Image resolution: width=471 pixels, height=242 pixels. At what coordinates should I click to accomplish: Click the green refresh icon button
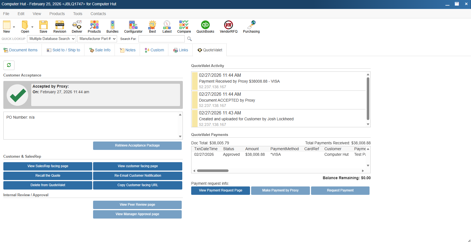point(9,65)
